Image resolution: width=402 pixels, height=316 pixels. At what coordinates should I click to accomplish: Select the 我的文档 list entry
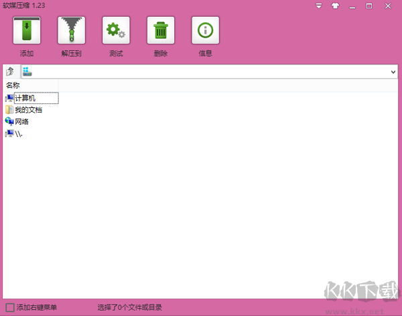pos(28,110)
